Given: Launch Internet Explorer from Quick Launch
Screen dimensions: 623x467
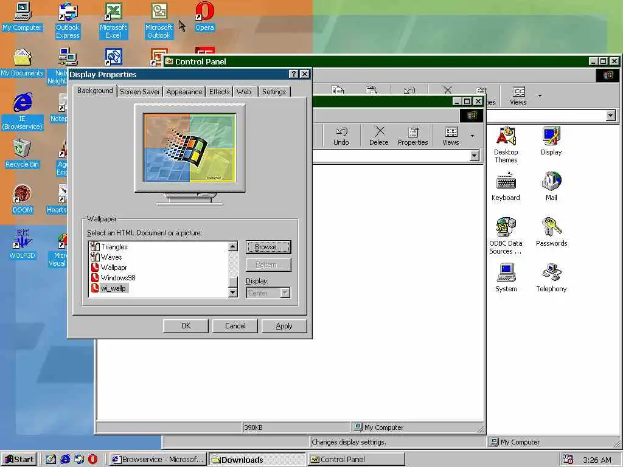Looking at the screenshot, I should pyautogui.click(x=65, y=459).
